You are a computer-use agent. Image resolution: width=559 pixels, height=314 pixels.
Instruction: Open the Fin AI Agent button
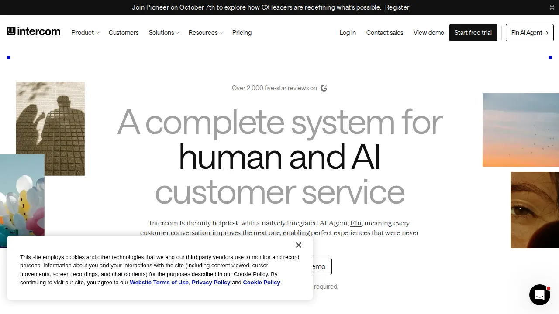point(530,33)
